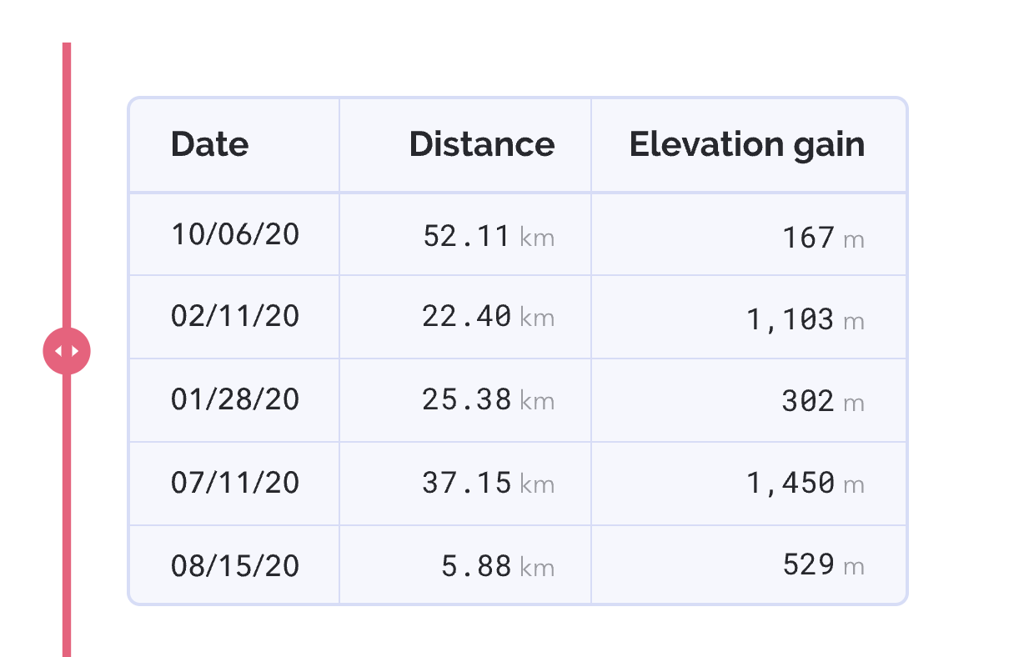Click the 5.88 km distance value
This screenshot has height=657, width=1034.
[498, 567]
